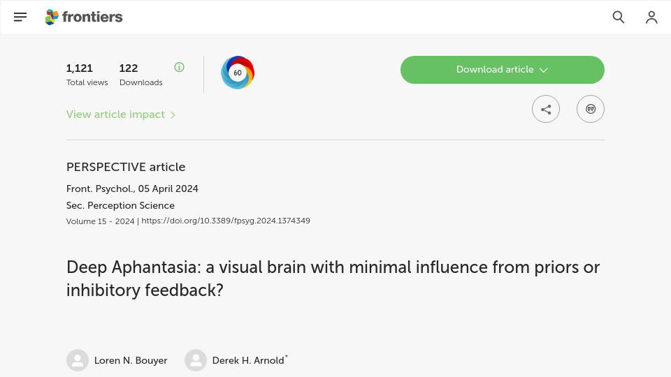Select author name Derek H. Arnold
This screenshot has height=377, width=671.
248,360
